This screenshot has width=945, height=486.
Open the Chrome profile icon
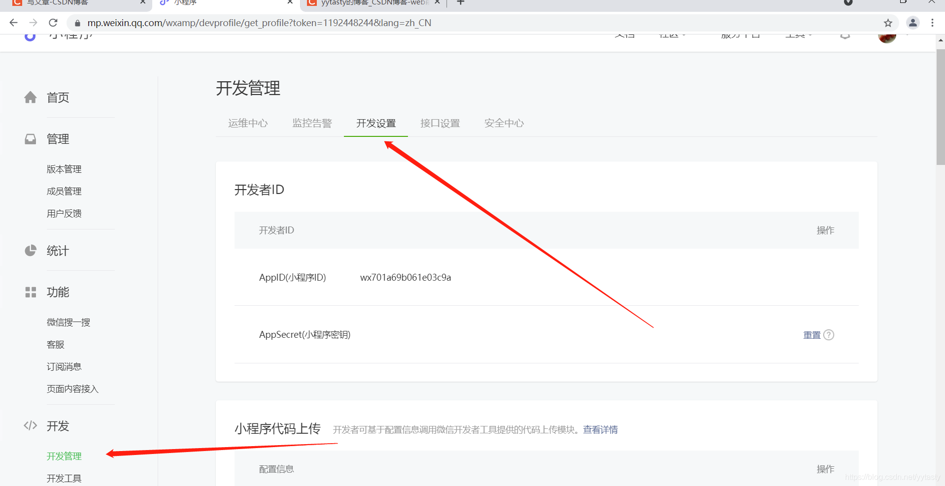(x=912, y=23)
